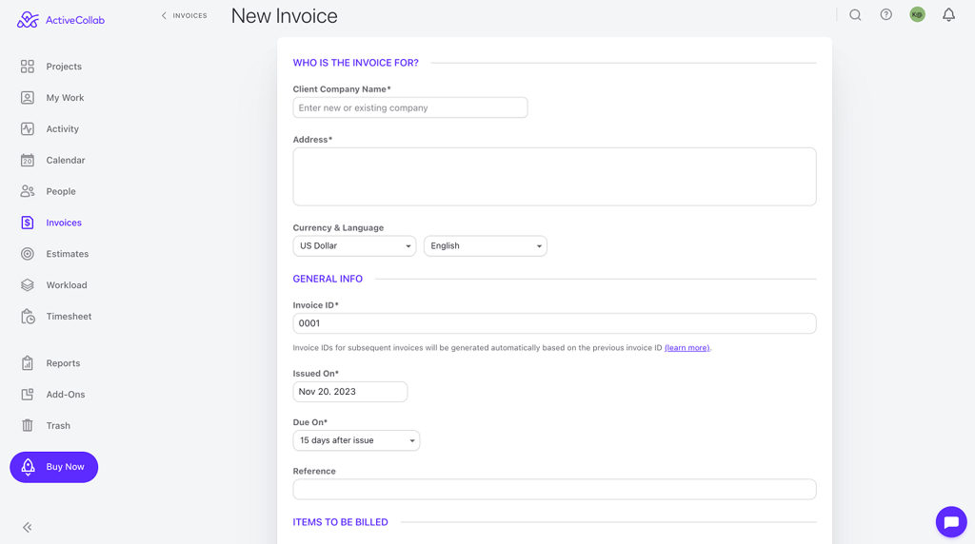This screenshot has width=975, height=544.
Task: Click the Currency & Language label
Action: 338,228
